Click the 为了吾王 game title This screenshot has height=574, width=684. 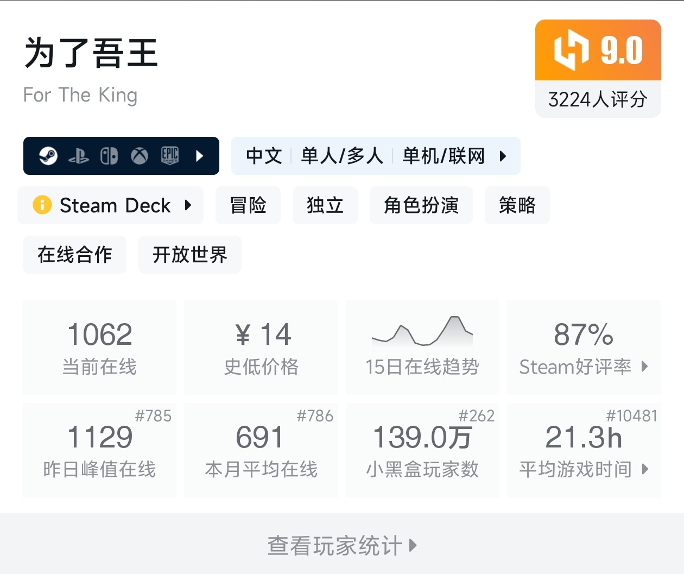pyautogui.click(x=91, y=53)
